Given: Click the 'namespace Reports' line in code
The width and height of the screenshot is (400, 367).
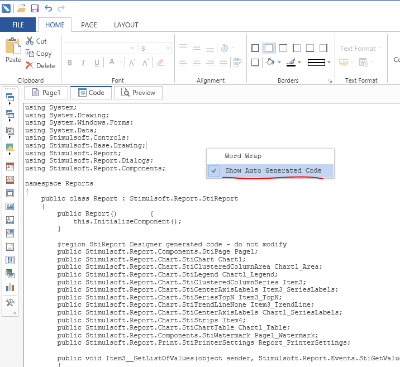Looking at the screenshot, I should click(x=59, y=183).
